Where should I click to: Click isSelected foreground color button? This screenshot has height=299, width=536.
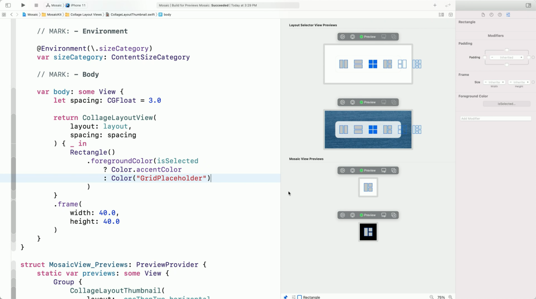click(507, 104)
